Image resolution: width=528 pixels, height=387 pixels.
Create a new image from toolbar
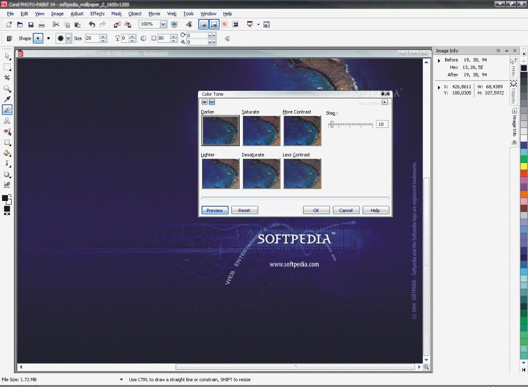pyautogui.click(x=9, y=24)
